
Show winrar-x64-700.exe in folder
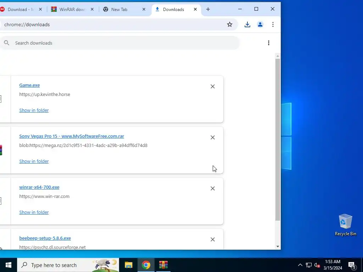coord(34,212)
